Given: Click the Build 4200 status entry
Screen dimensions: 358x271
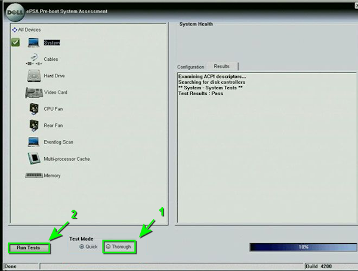Looking at the screenshot, I should click(319, 266).
